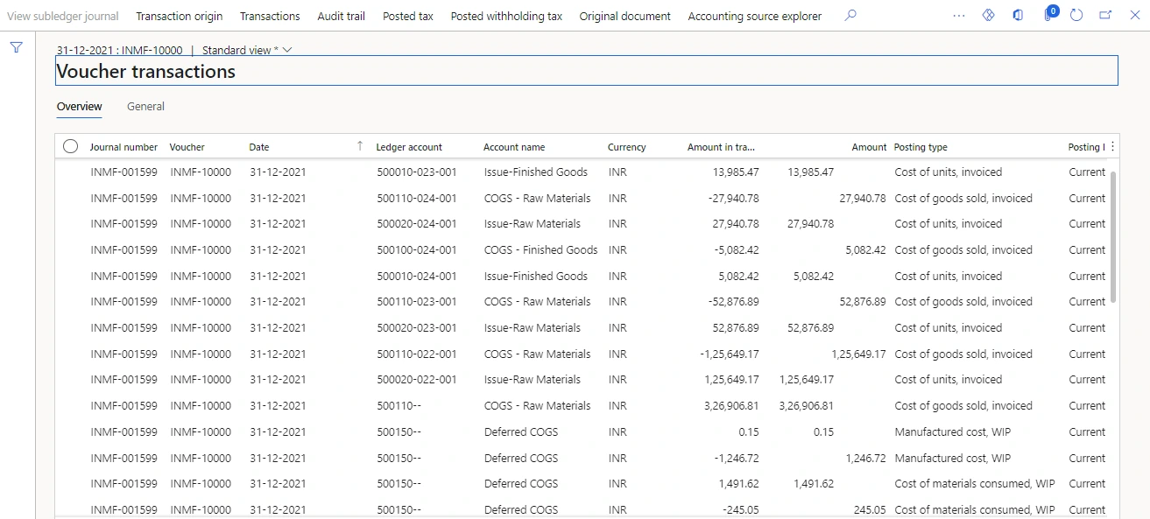The image size is (1150, 519).
Task: Click the amount -1,25,649.17
Action: click(x=730, y=354)
